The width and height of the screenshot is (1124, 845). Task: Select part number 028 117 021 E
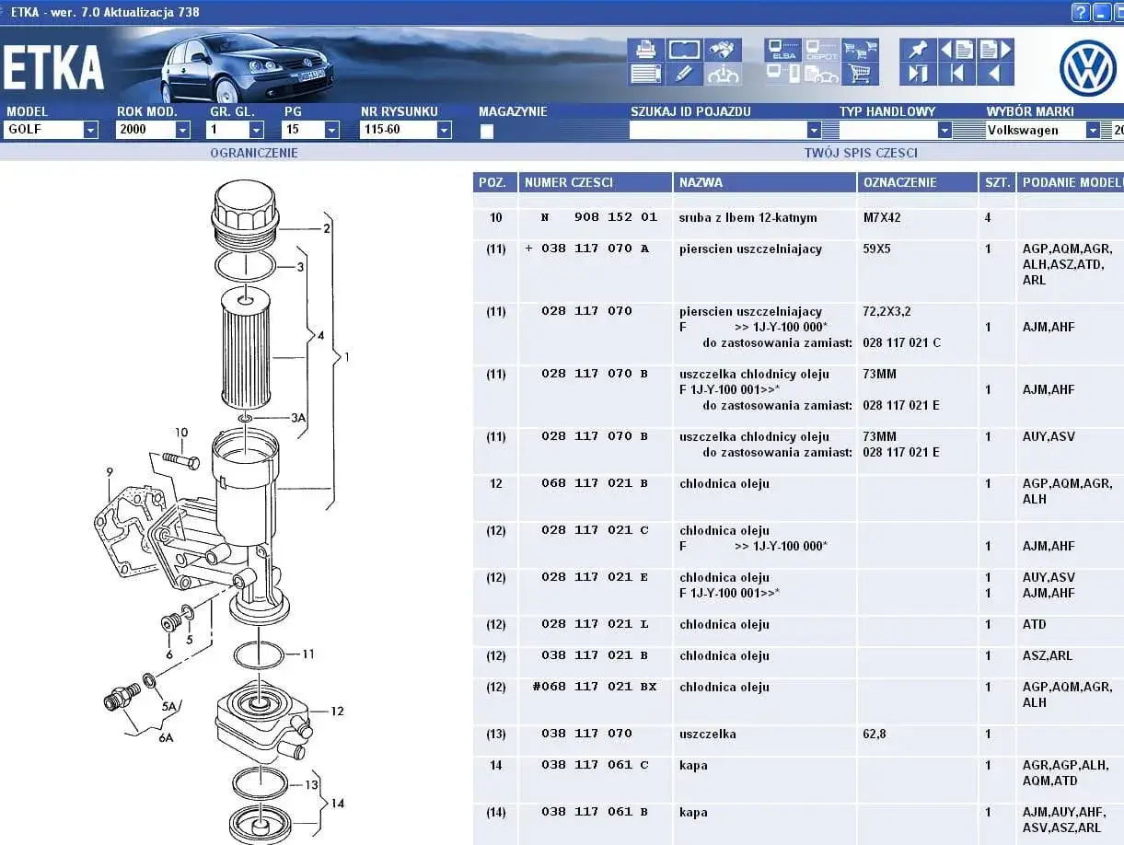click(595, 577)
